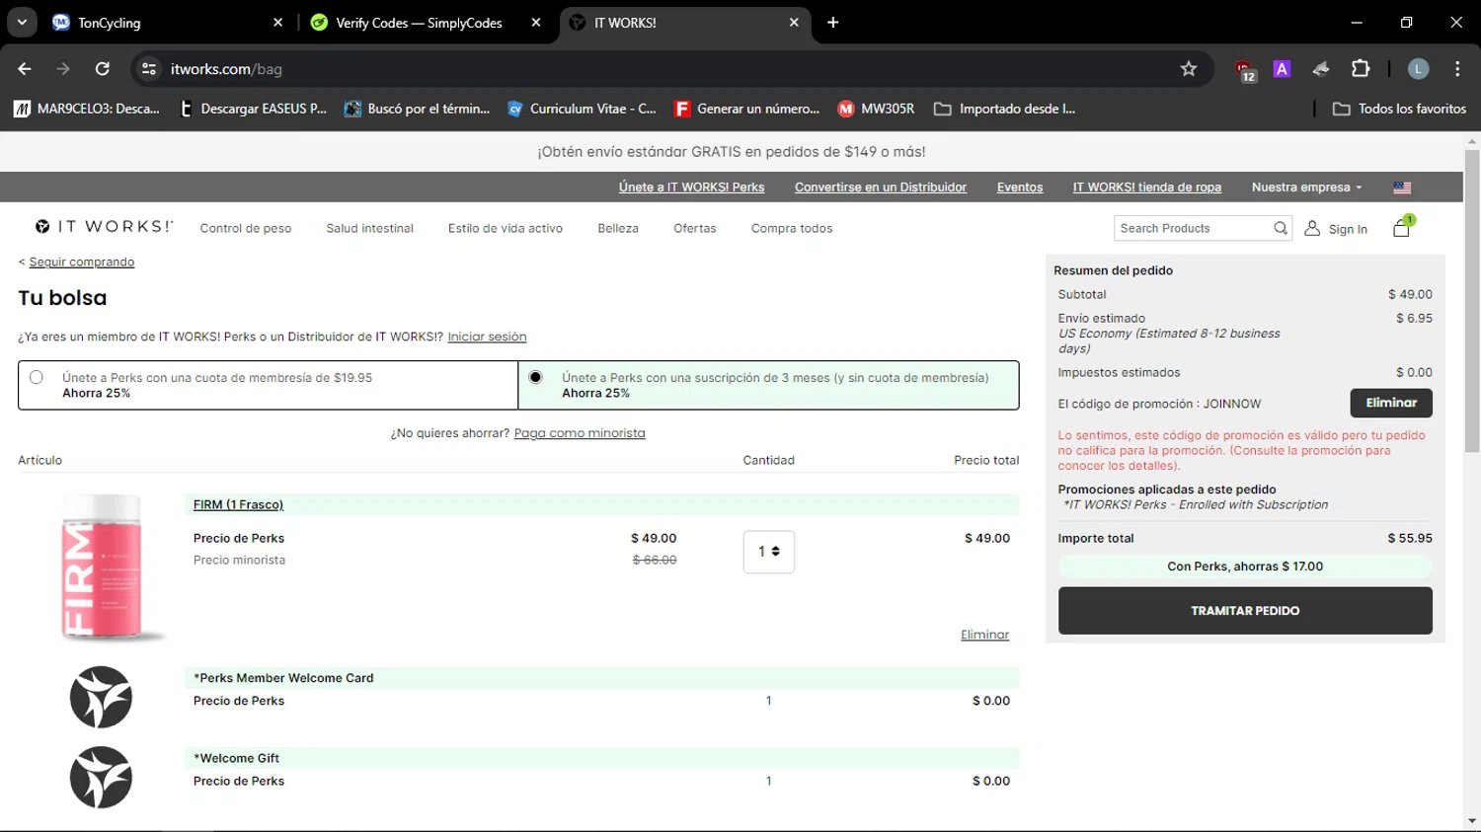Open MAR9CELO3 bookmark

[x=87, y=109]
